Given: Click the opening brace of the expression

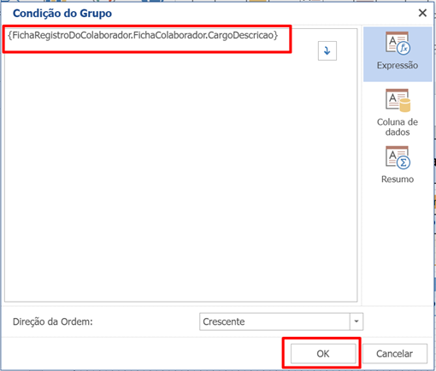Looking at the screenshot, I should (x=10, y=35).
